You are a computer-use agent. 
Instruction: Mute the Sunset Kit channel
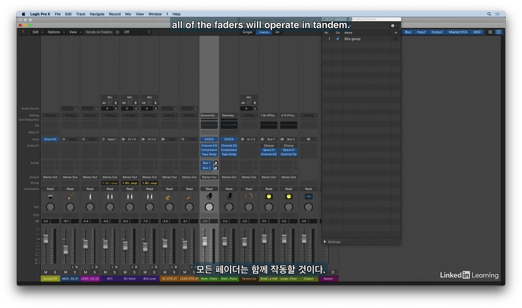click(46, 272)
